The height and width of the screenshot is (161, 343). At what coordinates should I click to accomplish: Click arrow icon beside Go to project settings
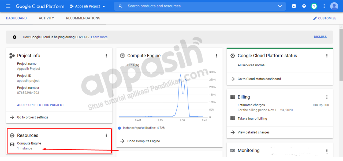(x=12, y=117)
